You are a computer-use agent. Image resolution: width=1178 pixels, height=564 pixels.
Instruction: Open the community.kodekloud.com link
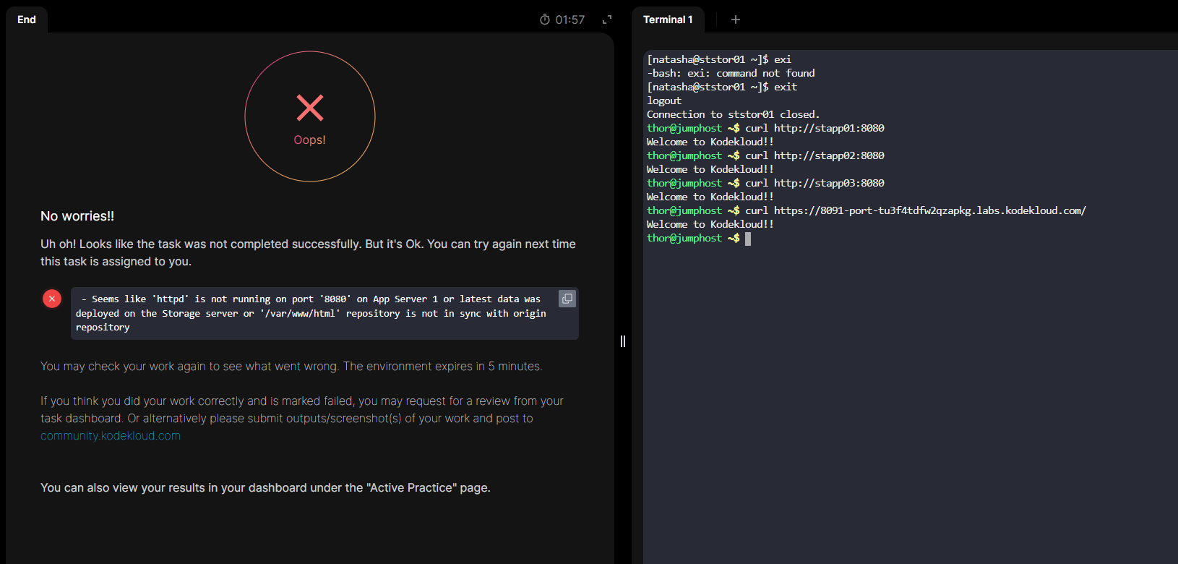click(x=111, y=436)
